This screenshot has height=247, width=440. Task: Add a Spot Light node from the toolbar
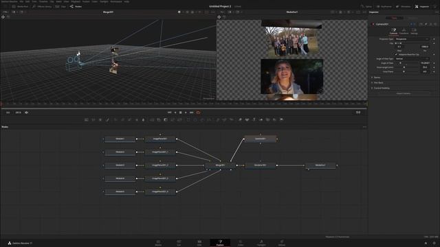(x=274, y=119)
